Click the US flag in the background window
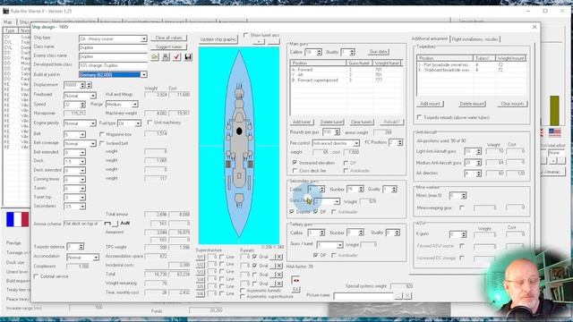The width and height of the screenshot is (573, 322). (x=554, y=132)
